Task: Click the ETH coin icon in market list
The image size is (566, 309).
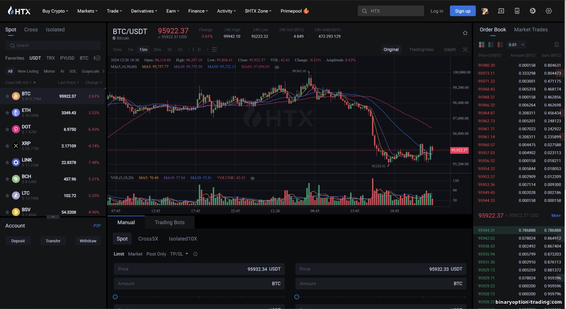Action: click(x=16, y=113)
